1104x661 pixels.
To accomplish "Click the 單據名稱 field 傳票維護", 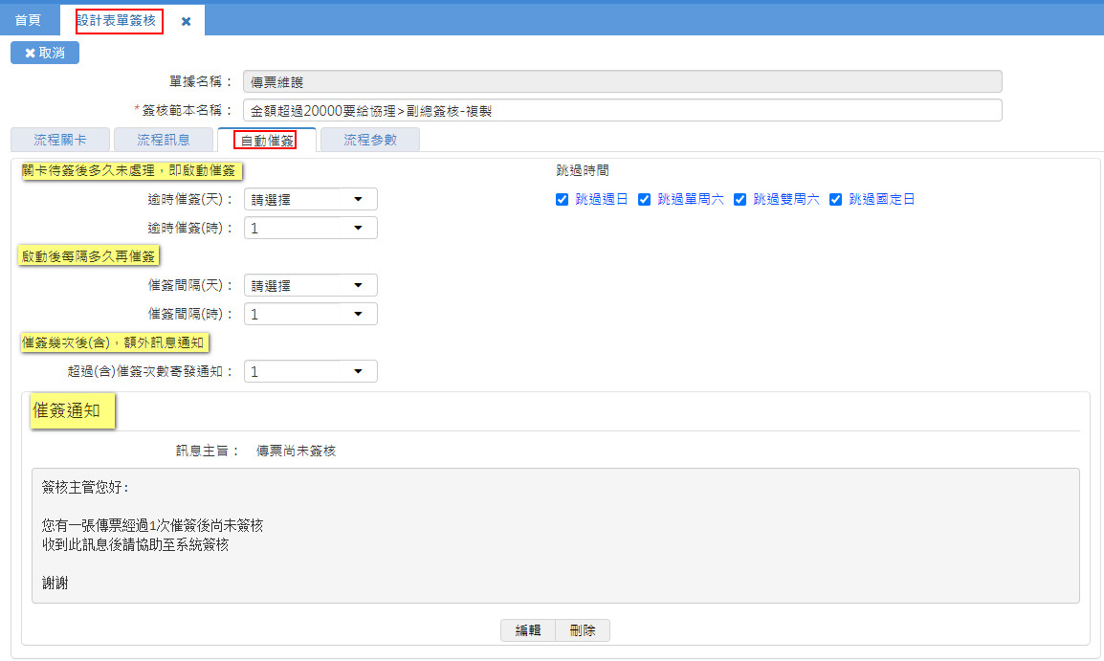I will click(x=623, y=81).
